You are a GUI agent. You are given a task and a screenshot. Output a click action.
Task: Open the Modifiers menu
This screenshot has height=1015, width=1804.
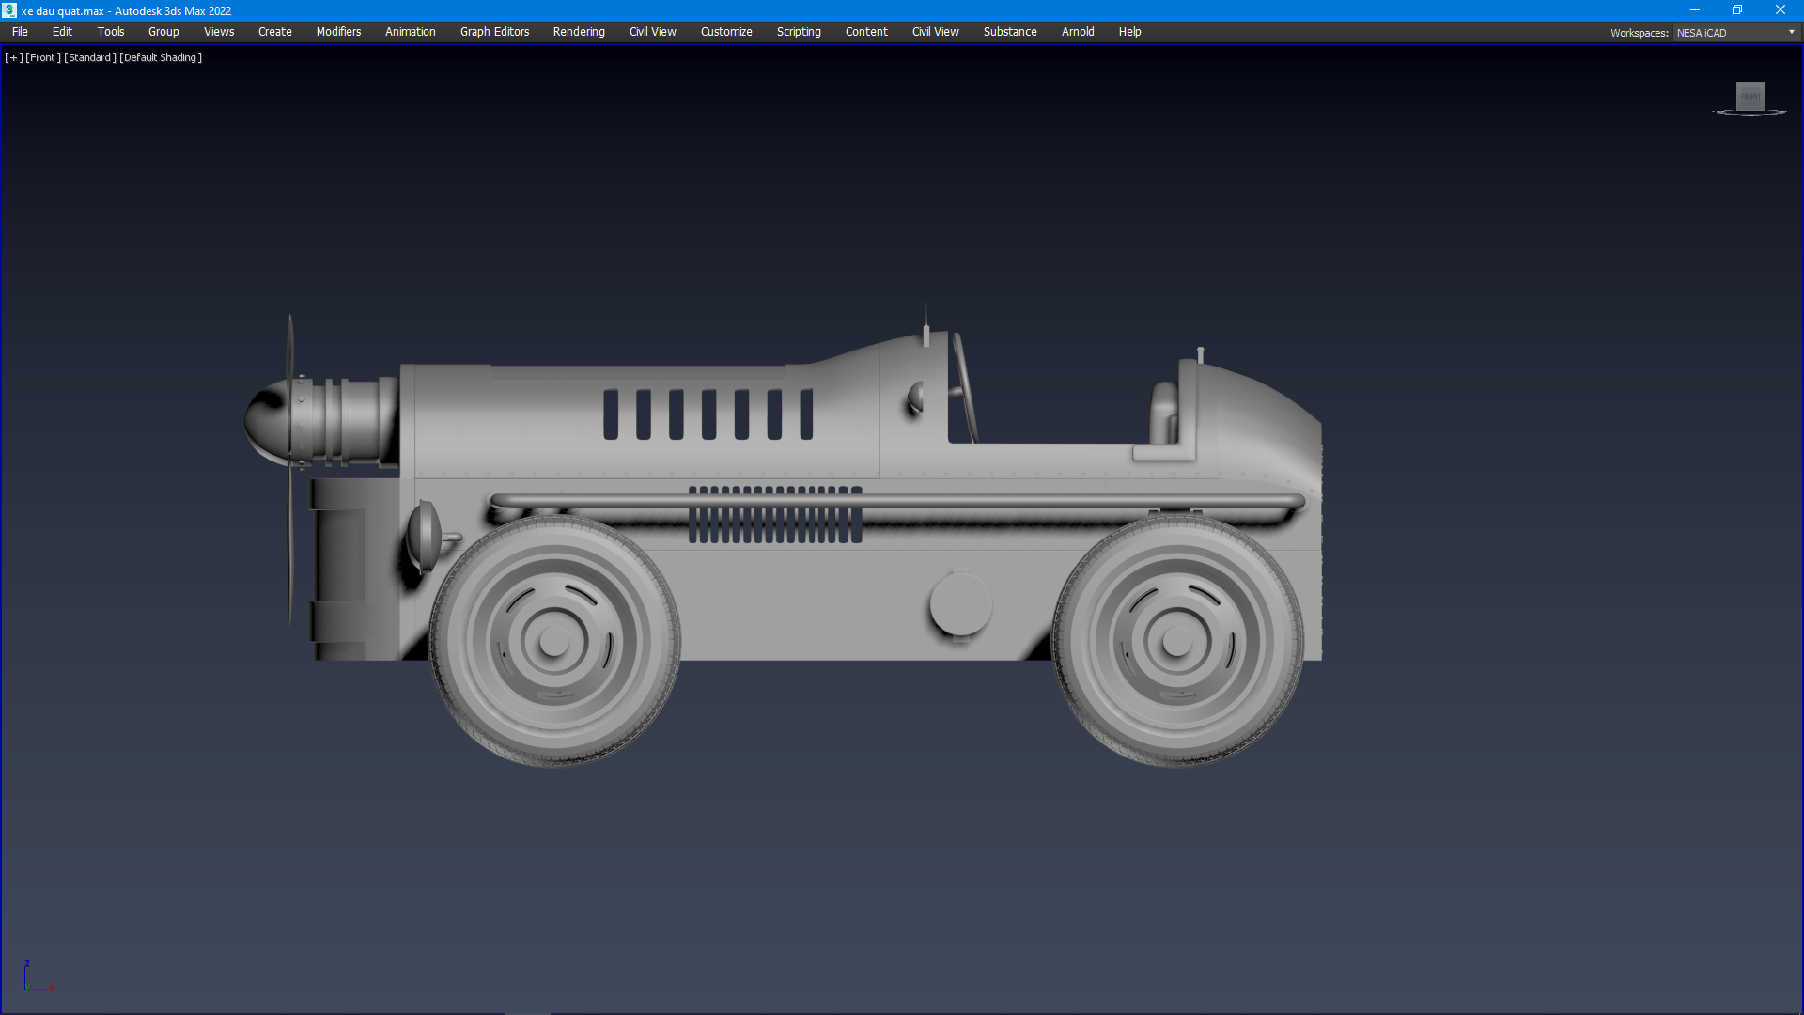click(x=338, y=32)
